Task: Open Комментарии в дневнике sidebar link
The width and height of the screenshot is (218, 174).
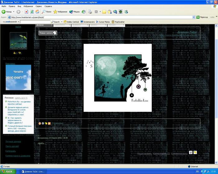Action: 18,156
